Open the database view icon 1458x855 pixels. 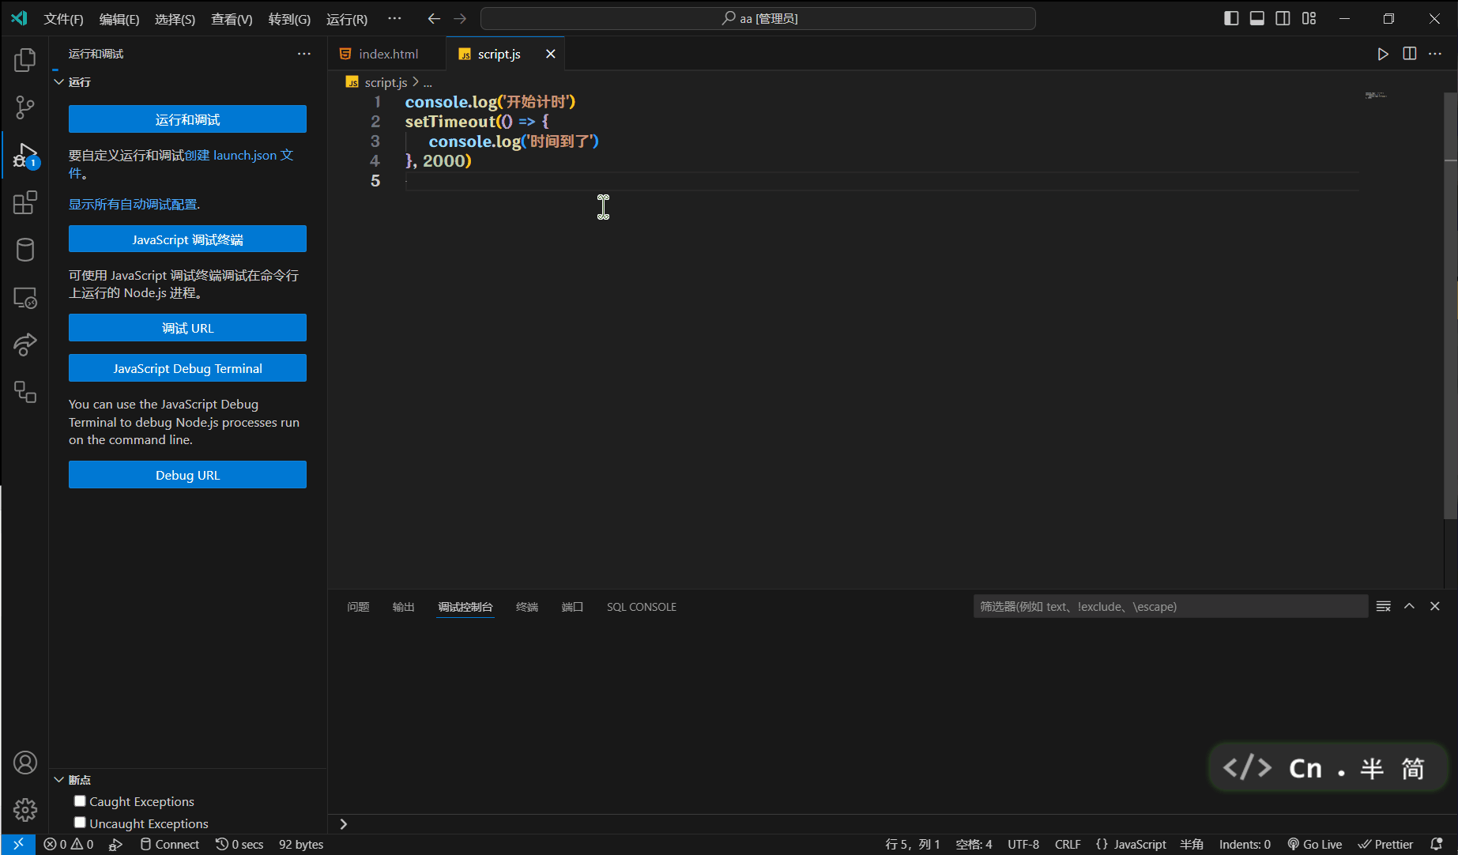(24, 250)
